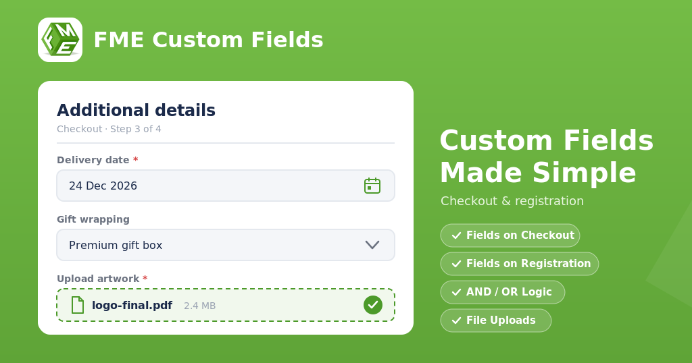Click the checkmark in File Uploads badge
Image resolution: width=692 pixels, height=363 pixels.
(x=456, y=320)
